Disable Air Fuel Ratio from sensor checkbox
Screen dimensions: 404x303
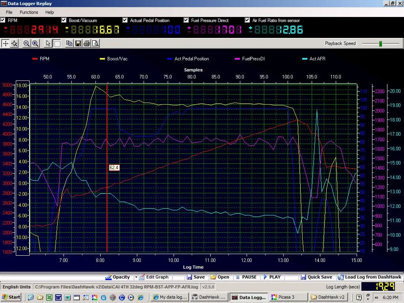pos(247,20)
